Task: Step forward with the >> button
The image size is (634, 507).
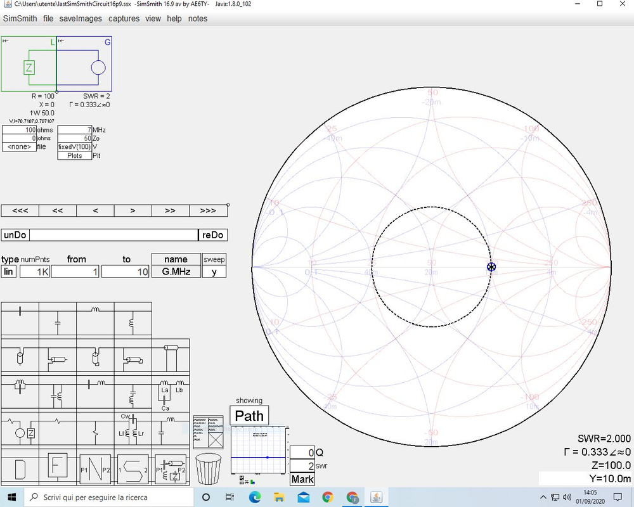Action: coord(170,210)
